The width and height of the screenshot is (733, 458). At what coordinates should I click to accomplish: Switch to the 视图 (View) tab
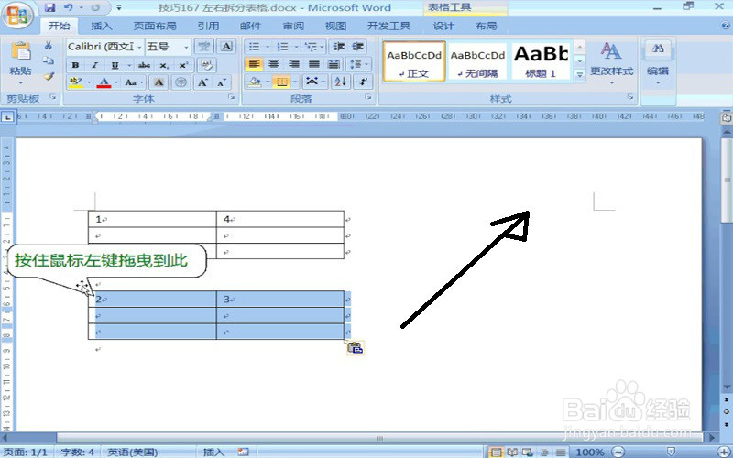click(x=335, y=27)
